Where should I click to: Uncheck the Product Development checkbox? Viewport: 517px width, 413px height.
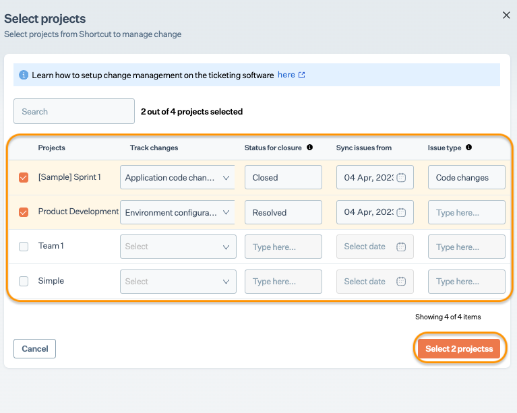coord(24,212)
